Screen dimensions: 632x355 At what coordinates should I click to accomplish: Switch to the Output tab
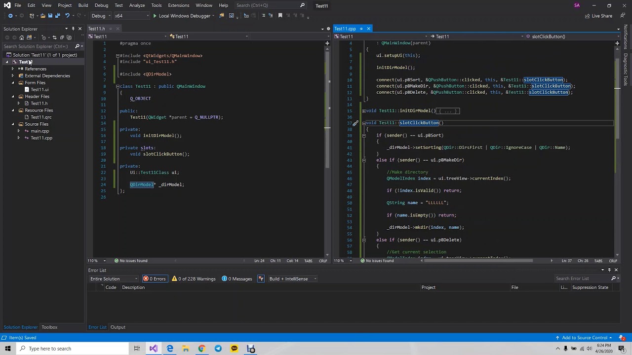[x=118, y=327]
